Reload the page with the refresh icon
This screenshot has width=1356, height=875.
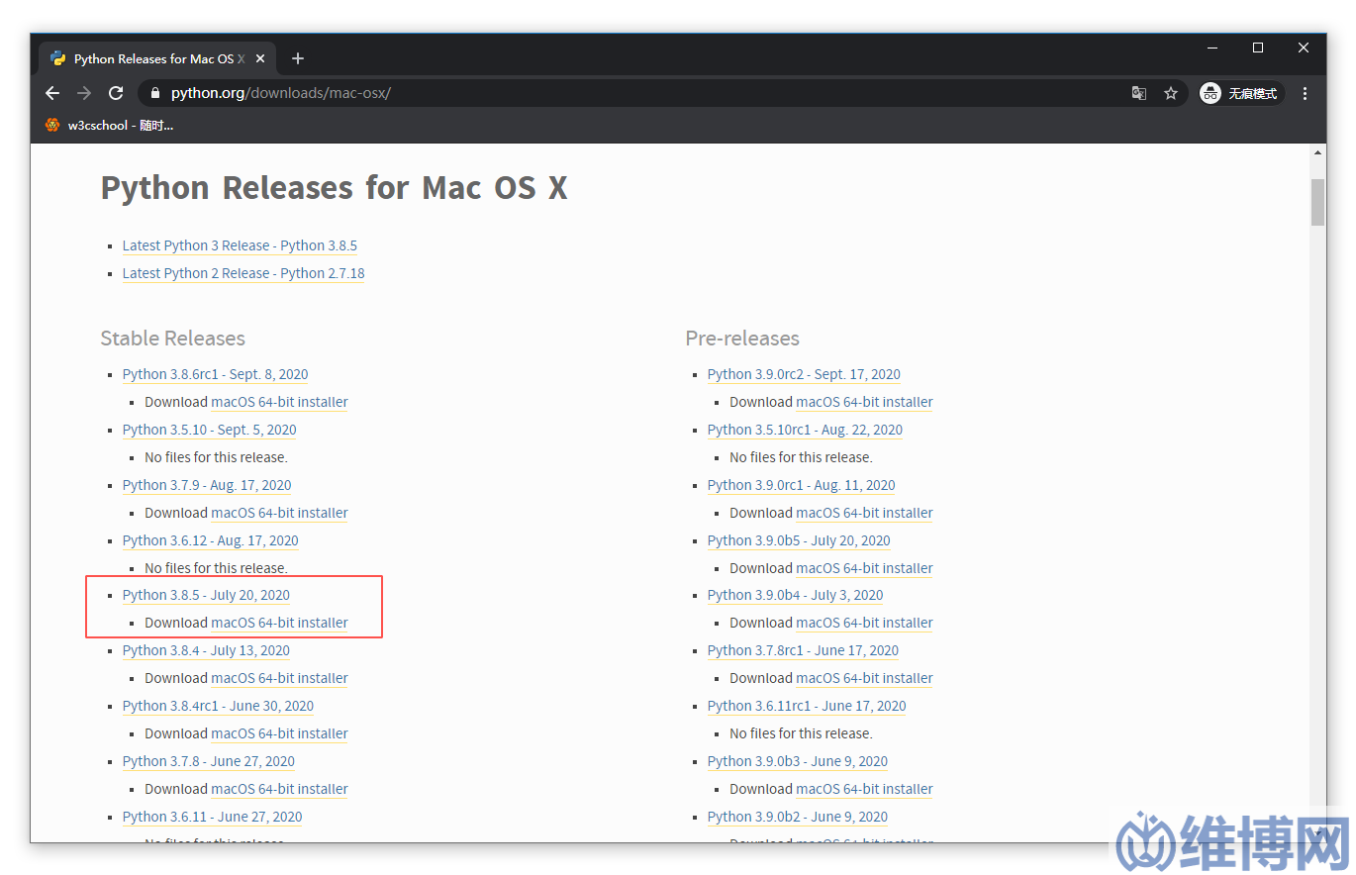116,93
